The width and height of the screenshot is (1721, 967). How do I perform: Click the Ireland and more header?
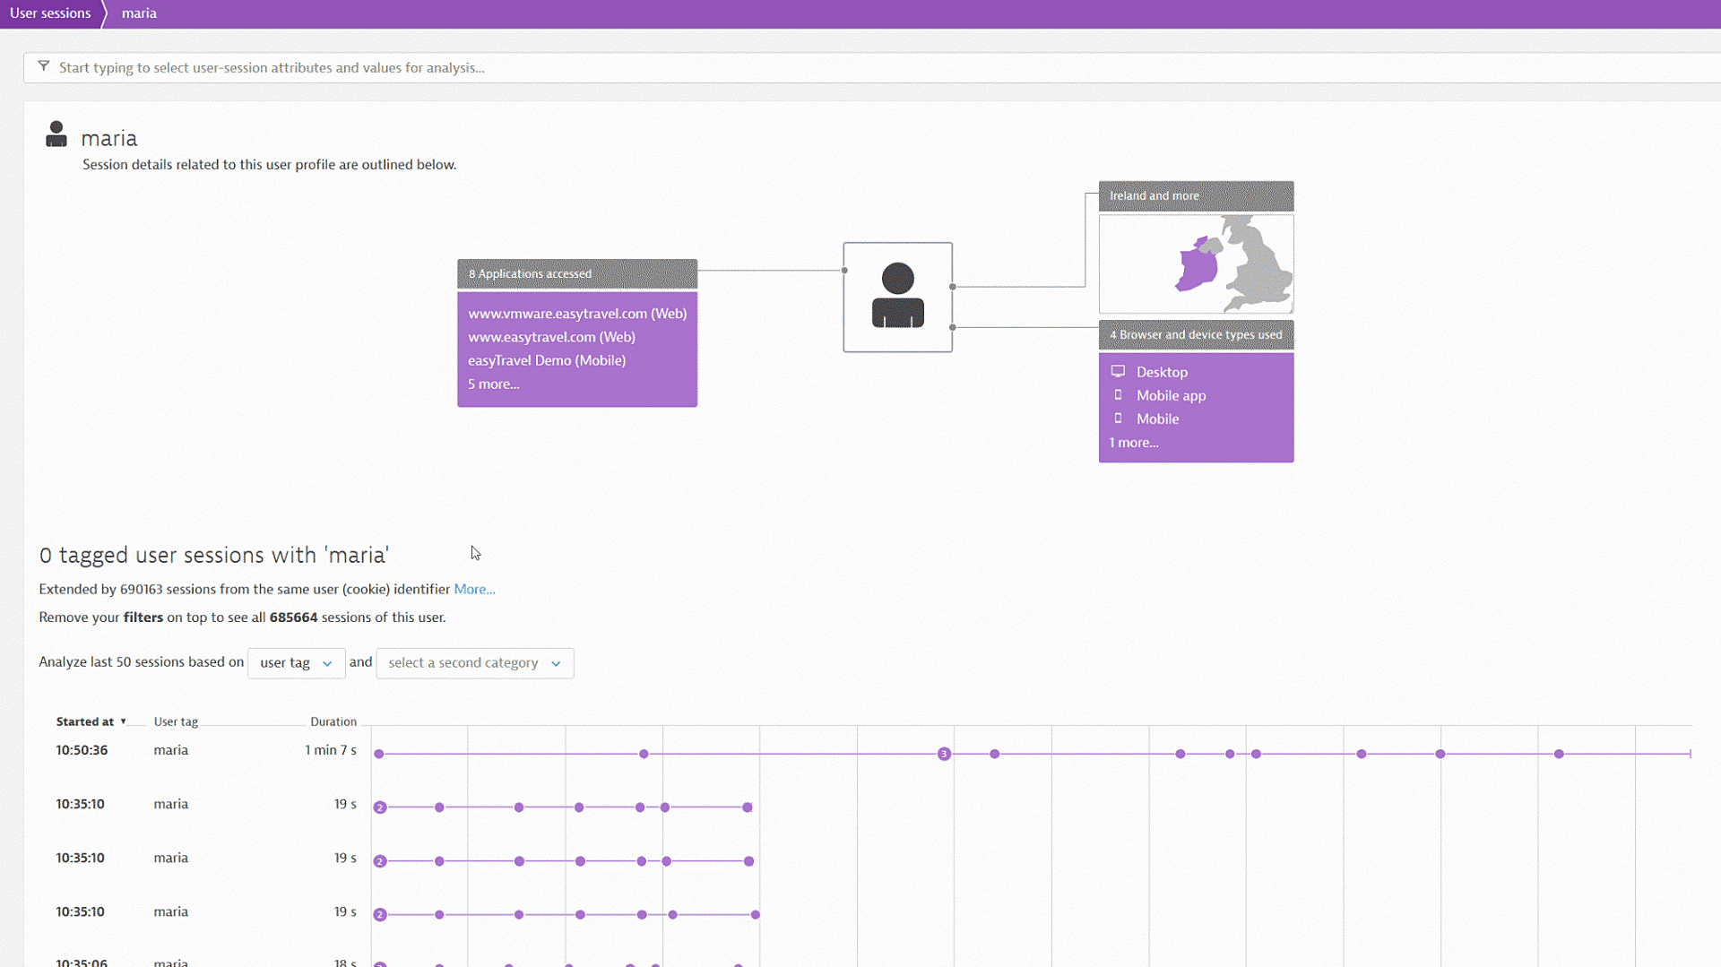[1196, 195]
